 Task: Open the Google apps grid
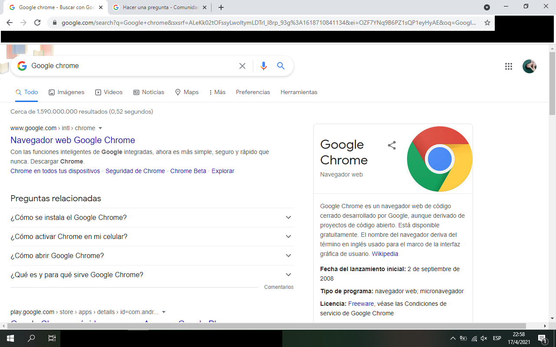tap(509, 66)
